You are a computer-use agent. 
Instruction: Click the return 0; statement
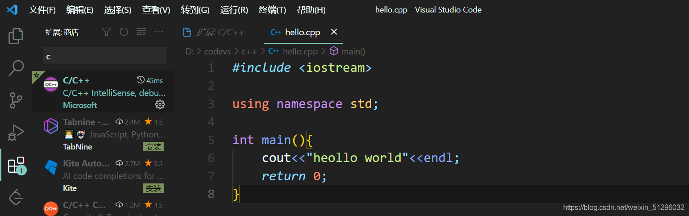[295, 176]
